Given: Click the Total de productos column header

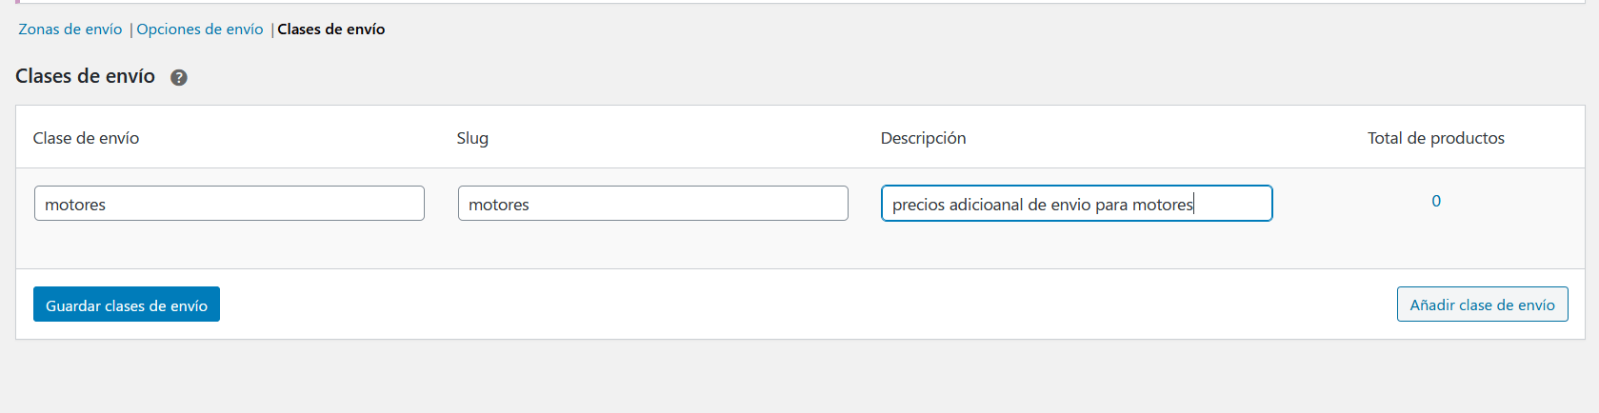Looking at the screenshot, I should [1436, 138].
